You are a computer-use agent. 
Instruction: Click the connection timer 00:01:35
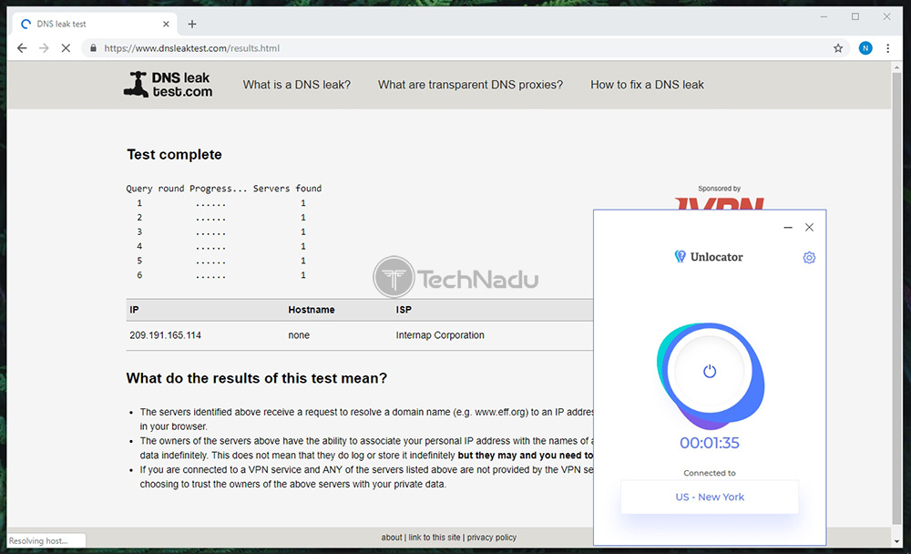point(710,443)
